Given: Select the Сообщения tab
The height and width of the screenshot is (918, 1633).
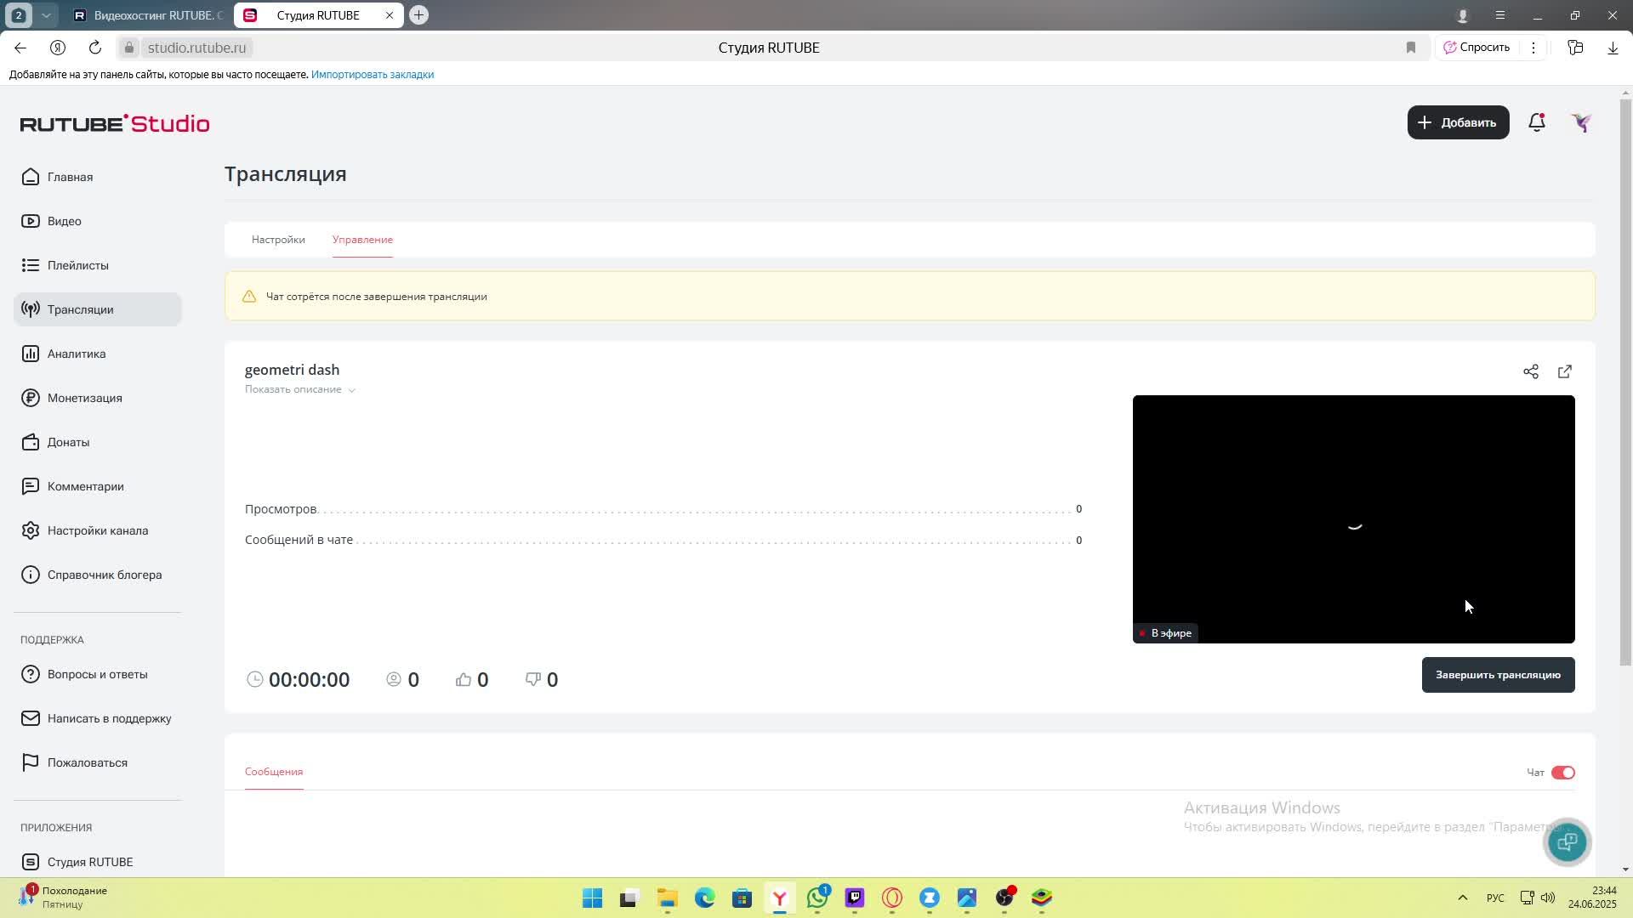Looking at the screenshot, I should click(x=274, y=772).
